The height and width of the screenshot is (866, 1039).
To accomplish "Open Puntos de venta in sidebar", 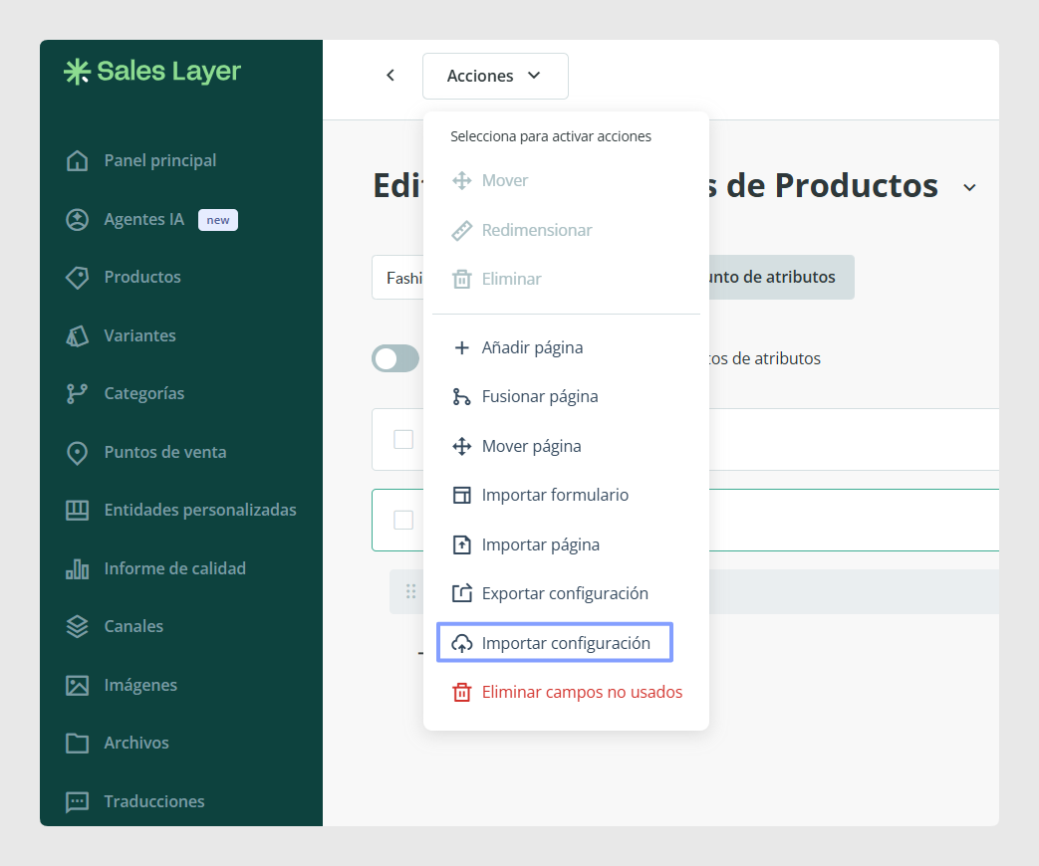I will (165, 452).
